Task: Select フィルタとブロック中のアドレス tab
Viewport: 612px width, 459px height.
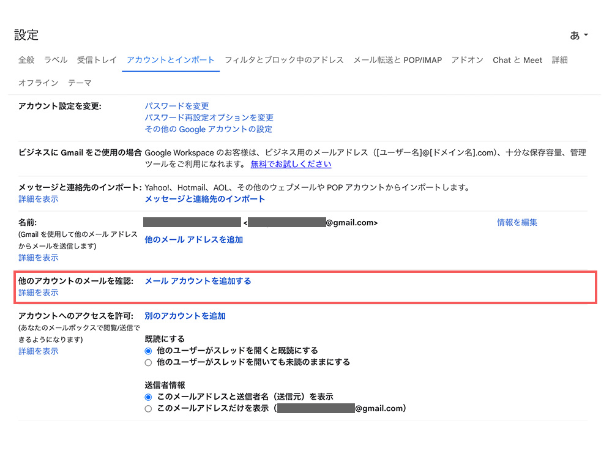Action: tap(284, 60)
